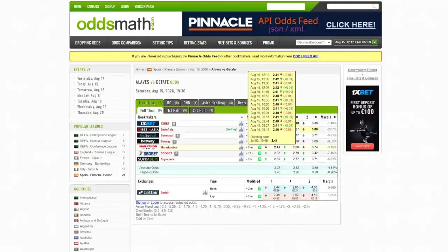
Task: Open odds history chart for BetInAsia
Action: 241,129
